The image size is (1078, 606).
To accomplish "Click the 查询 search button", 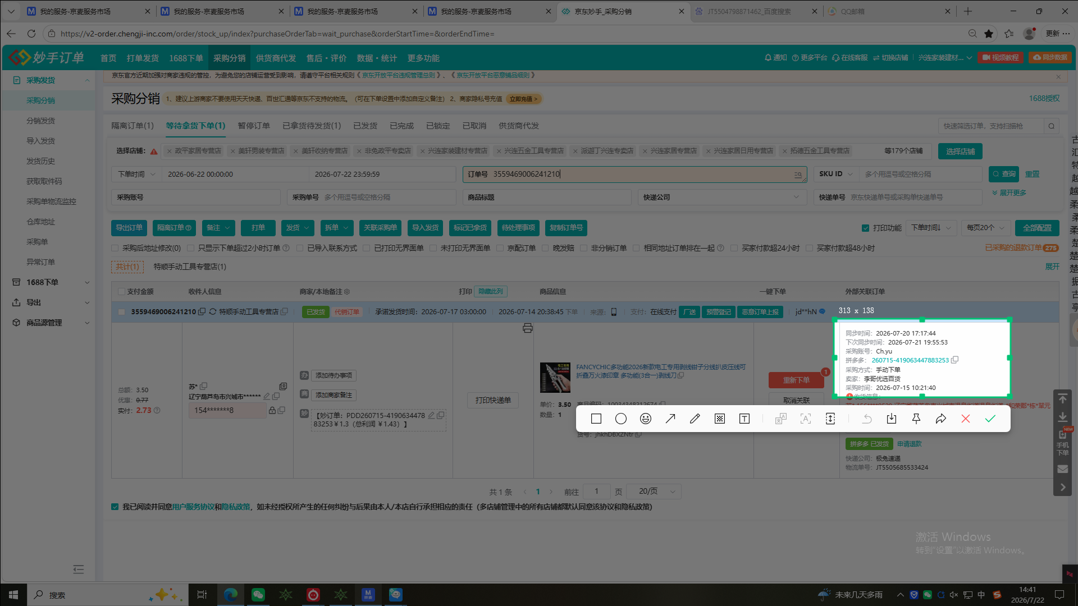I will click(x=1004, y=175).
